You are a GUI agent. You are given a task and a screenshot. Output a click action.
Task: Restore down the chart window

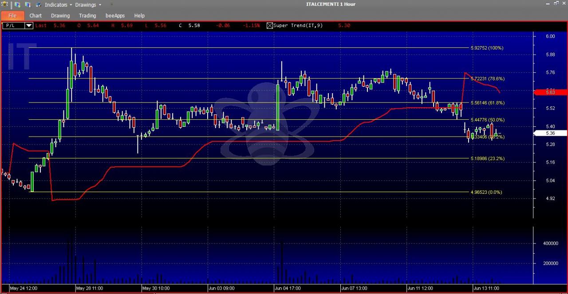point(556,4)
